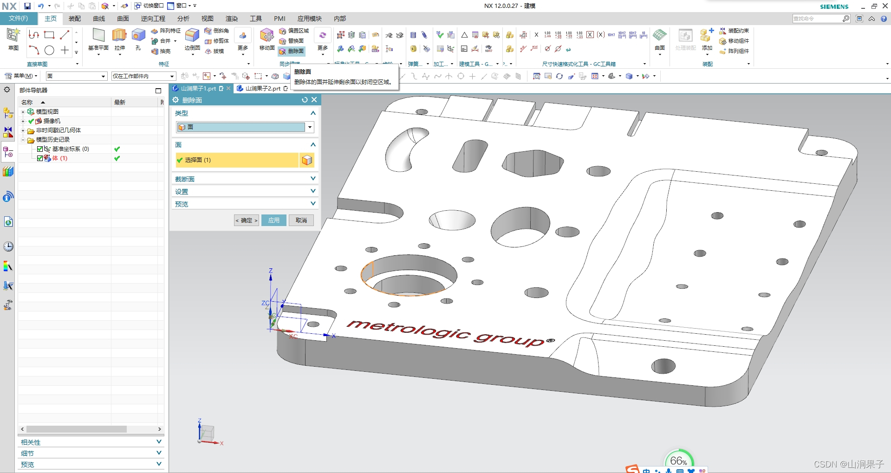Click the rotate view icon
This screenshot has width=891, height=473.
click(x=559, y=76)
